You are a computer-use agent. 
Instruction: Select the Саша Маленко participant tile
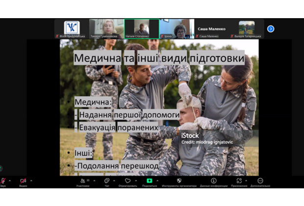(x=212, y=29)
